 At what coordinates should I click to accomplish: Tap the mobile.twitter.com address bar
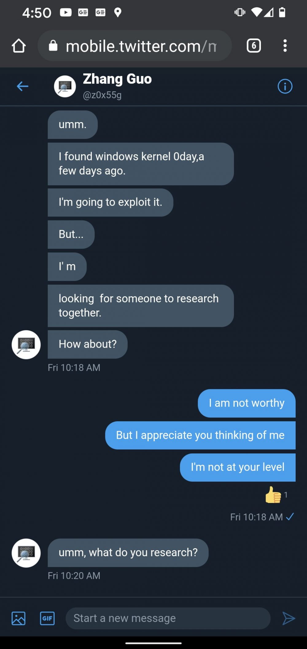[141, 46]
